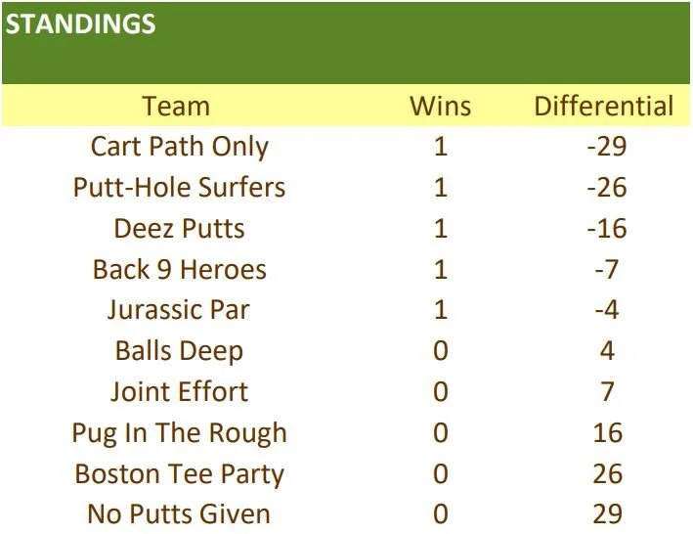Select the Wins column header
Viewport: 693px width, 534px height.
(x=440, y=106)
